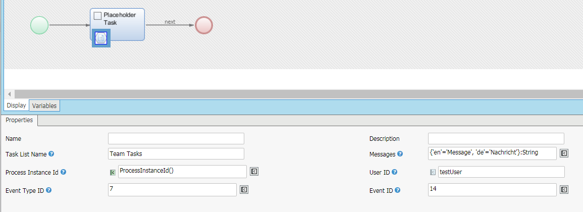Open expression editor for Event ID field

click(564, 190)
